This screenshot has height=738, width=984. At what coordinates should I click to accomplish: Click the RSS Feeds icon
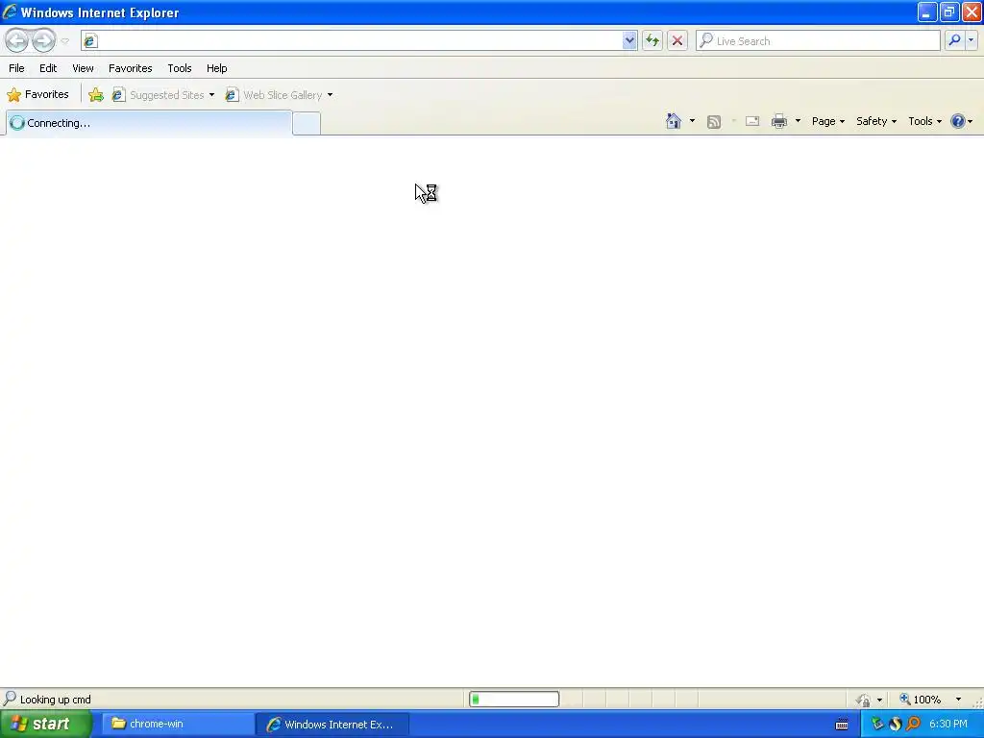pos(714,122)
